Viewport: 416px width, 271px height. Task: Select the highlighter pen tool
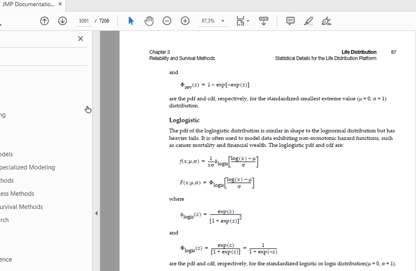[x=308, y=21]
